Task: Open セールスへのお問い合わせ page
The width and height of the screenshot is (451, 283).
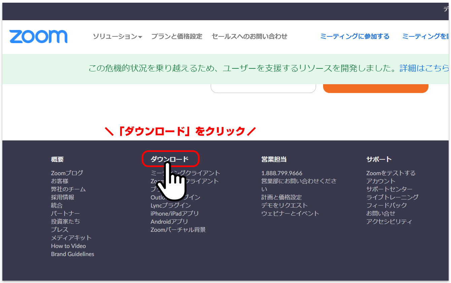Action: [x=249, y=36]
